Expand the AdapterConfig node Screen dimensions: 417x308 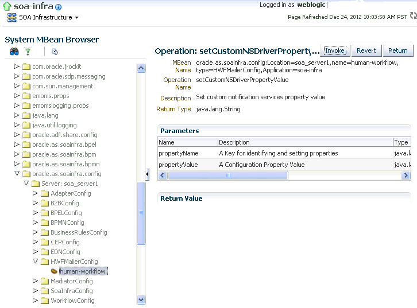point(36,193)
